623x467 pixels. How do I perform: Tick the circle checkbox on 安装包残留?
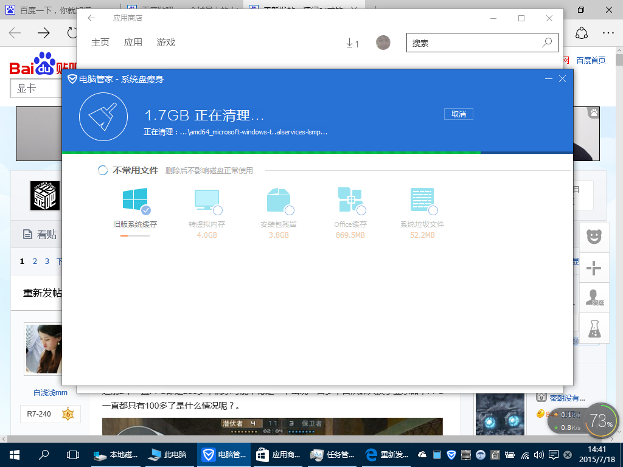coord(290,210)
